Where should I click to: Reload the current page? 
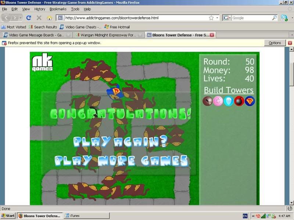pyautogui.click(x=29, y=18)
